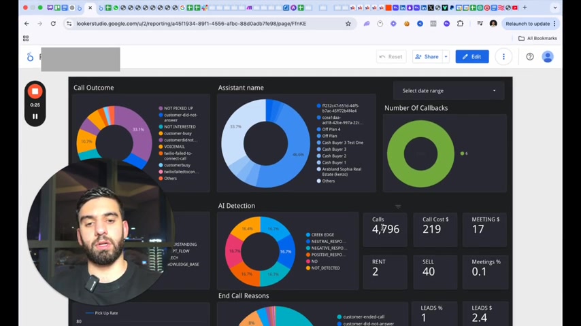This screenshot has height=326, width=581.
Task: Select Cash Buyer 3 Test One legend
Action: pos(339,143)
